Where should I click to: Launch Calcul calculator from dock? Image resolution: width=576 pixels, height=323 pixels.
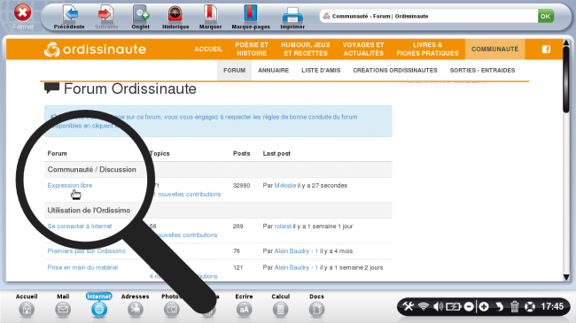(x=280, y=309)
